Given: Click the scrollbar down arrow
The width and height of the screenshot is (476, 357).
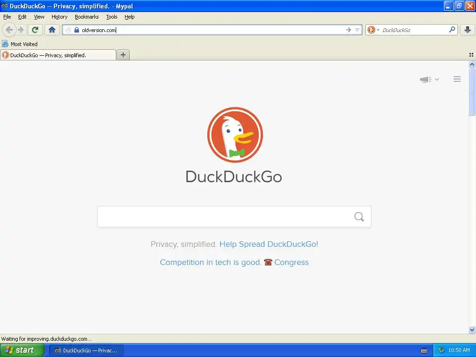Looking at the screenshot, I should [x=472, y=330].
